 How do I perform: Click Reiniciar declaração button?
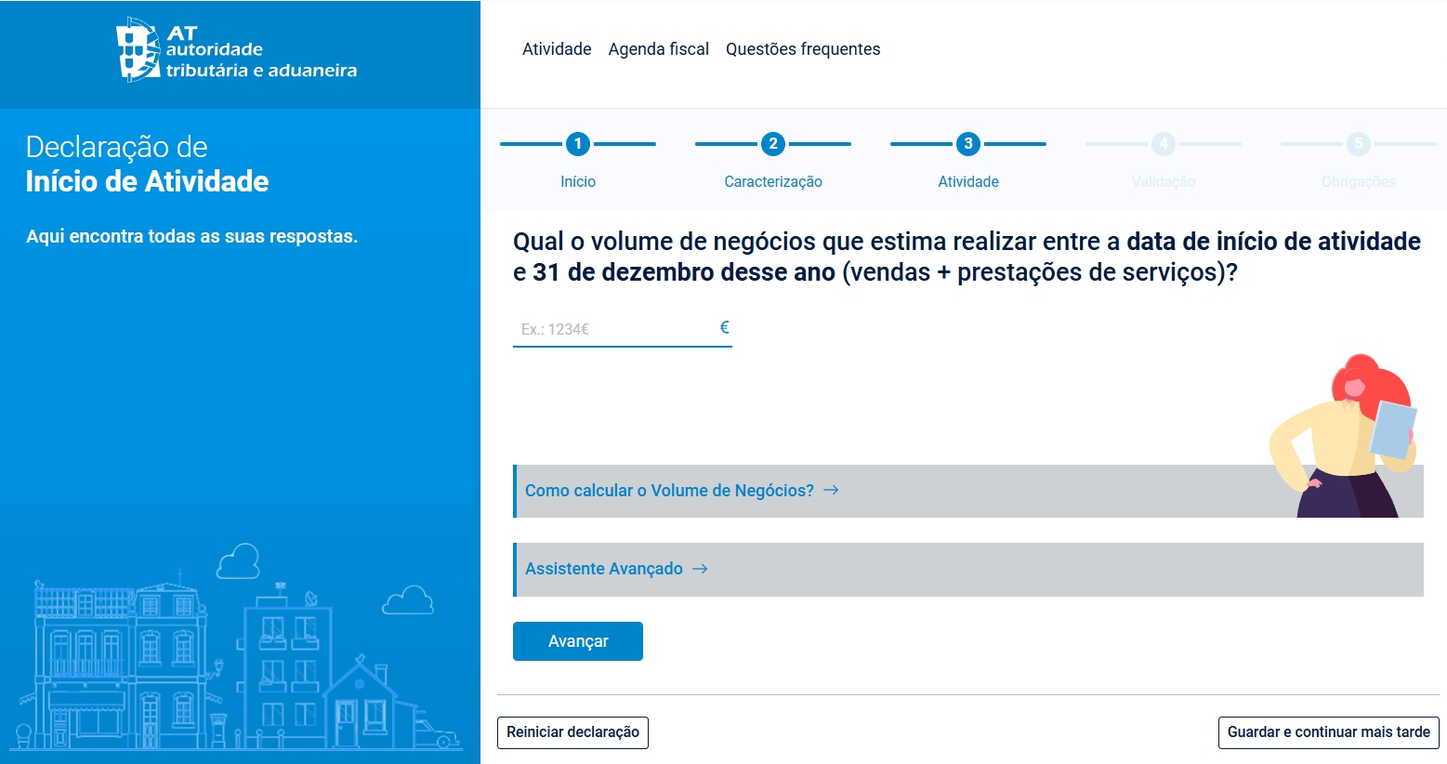pos(572,732)
